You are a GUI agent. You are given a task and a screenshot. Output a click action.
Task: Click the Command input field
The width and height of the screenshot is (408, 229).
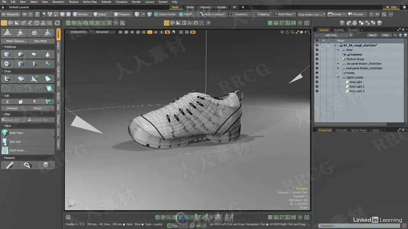click(x=350, y=226)
